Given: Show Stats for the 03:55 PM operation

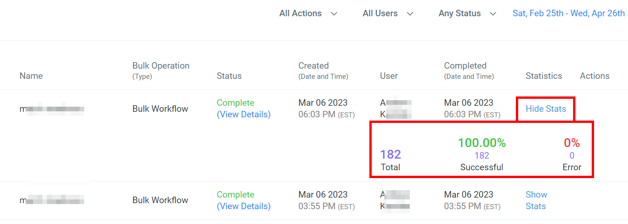Looking at the screenshot, I should click(536, 200).
